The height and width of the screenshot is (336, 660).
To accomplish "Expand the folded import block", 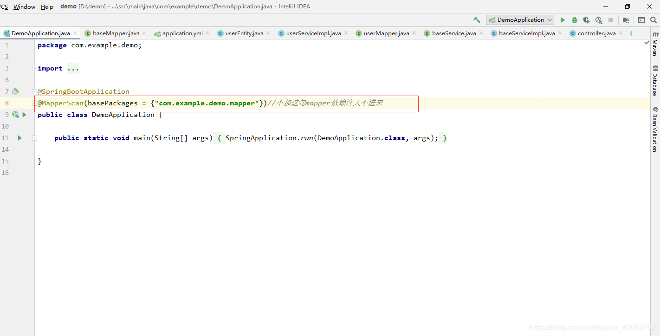I will (x=34, y=68).
